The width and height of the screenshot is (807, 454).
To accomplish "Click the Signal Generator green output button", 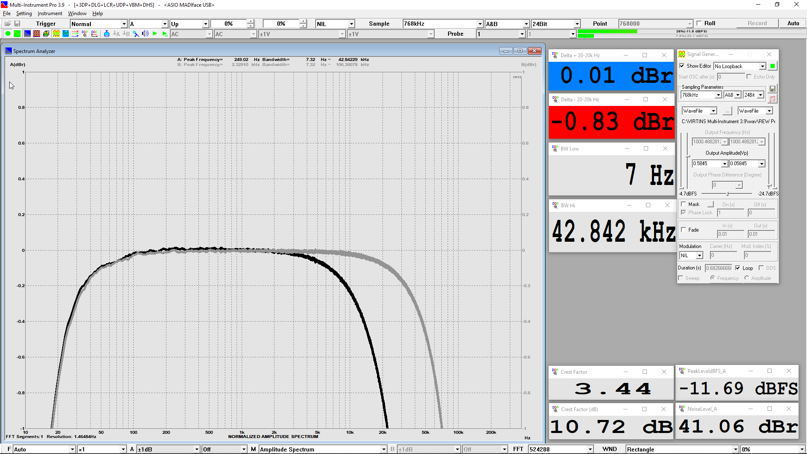I will coord(773,66).
